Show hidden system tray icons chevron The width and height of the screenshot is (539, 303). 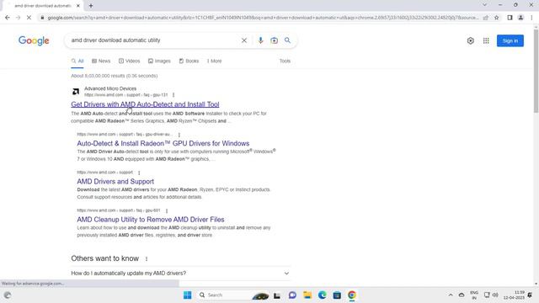(451, 295)
